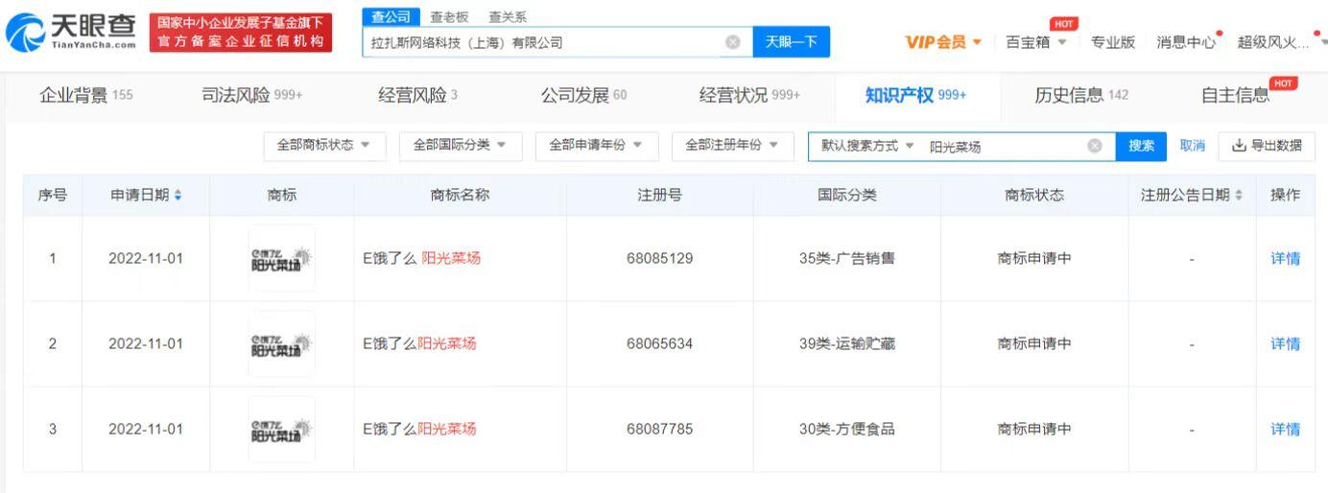Switch to the 查老板 search tab
The height and width of the screenshot is (493, 1328).
[450, 17]
